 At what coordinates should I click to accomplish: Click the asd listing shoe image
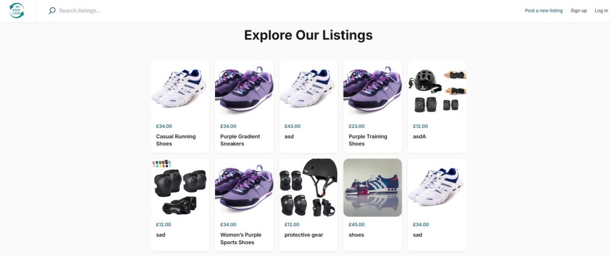point(309,89)
